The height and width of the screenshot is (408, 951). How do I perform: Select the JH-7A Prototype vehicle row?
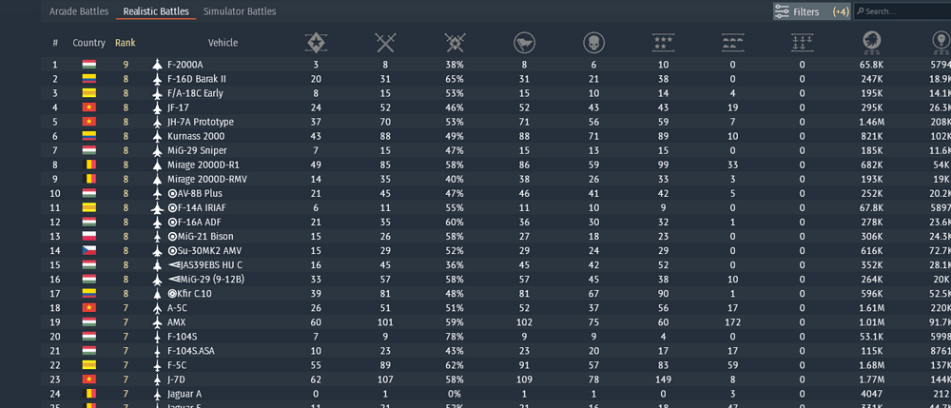[200, 122]
